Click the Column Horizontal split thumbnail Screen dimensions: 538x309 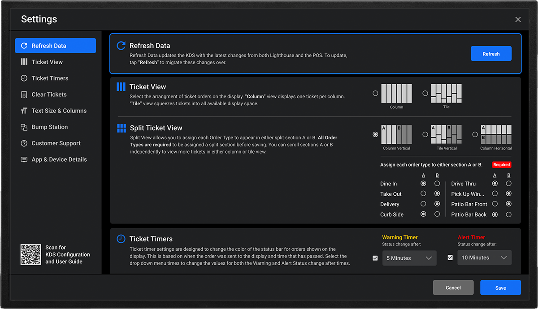click(x=496, y=135)
